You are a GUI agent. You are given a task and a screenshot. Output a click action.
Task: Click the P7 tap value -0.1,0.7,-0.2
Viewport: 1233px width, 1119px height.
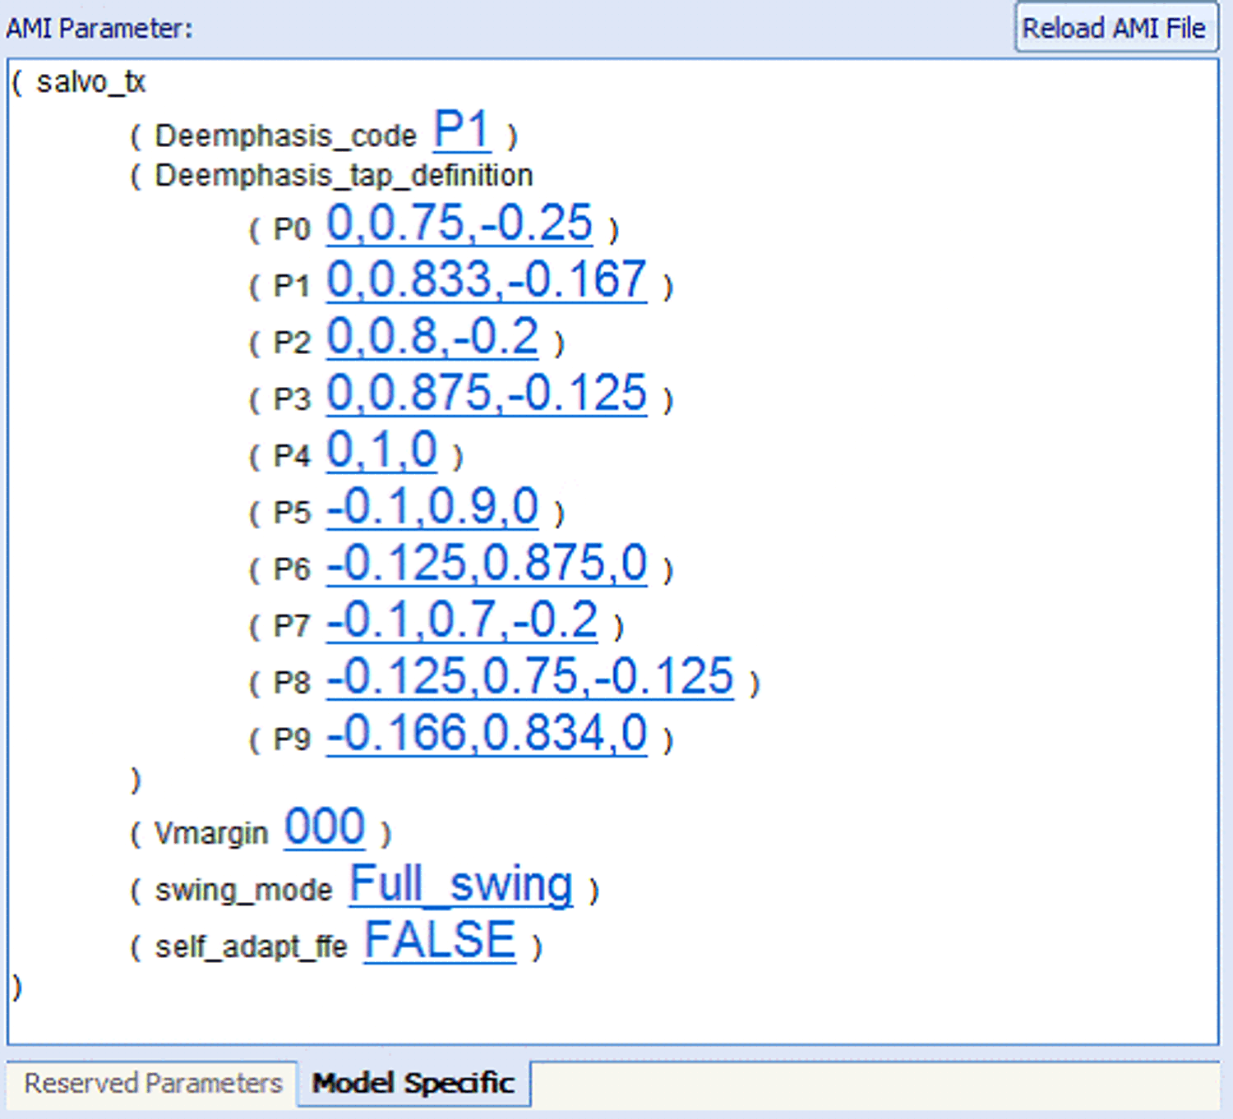pyautogui.click(x=462, y=619)
